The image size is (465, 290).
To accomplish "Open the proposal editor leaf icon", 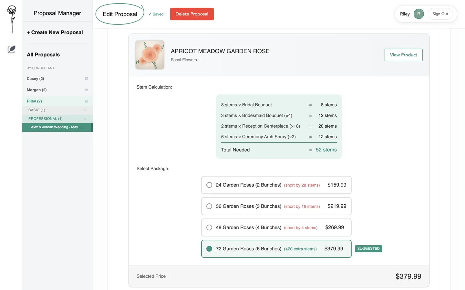I will point(11,49).
